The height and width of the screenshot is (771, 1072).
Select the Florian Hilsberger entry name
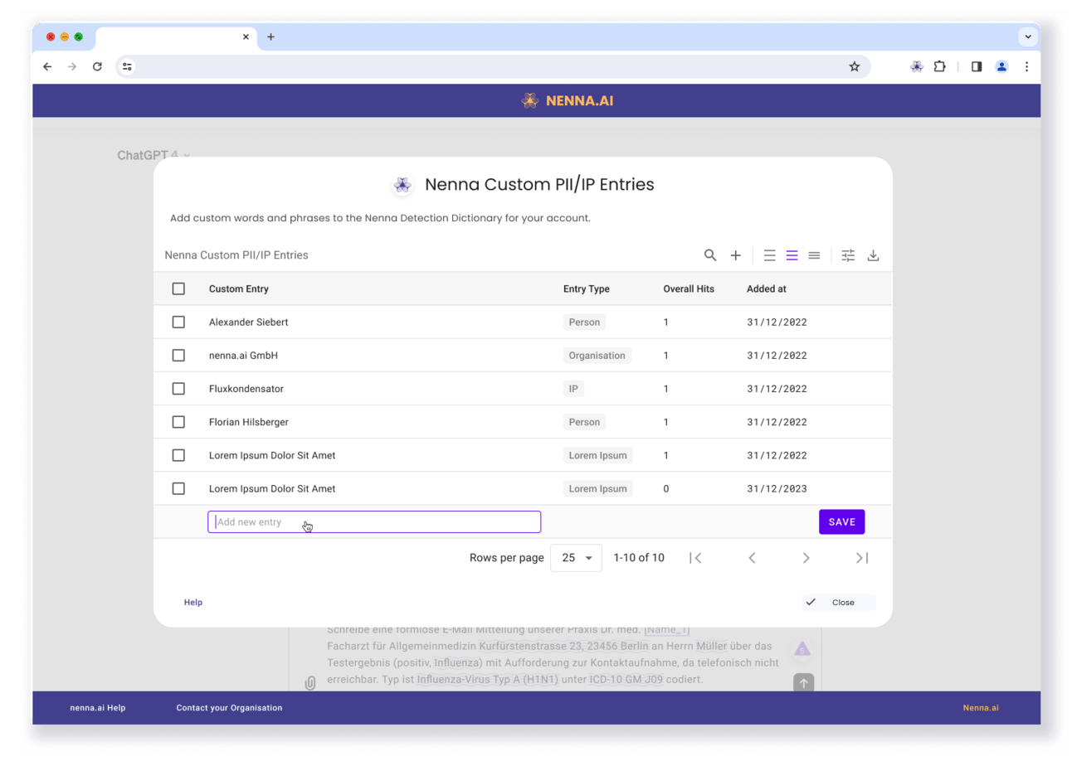pyautogui.click(x=249, y=422)
